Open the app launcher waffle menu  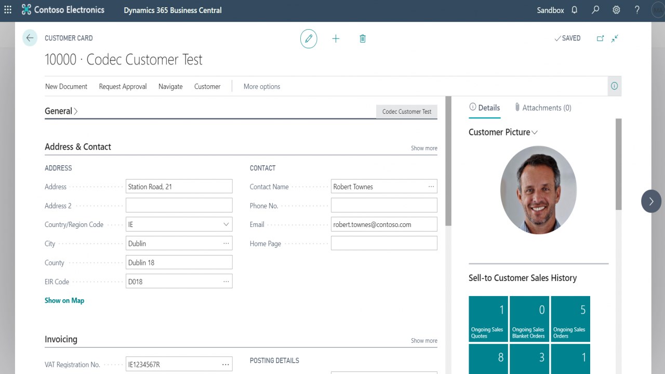tap(8, 10)
